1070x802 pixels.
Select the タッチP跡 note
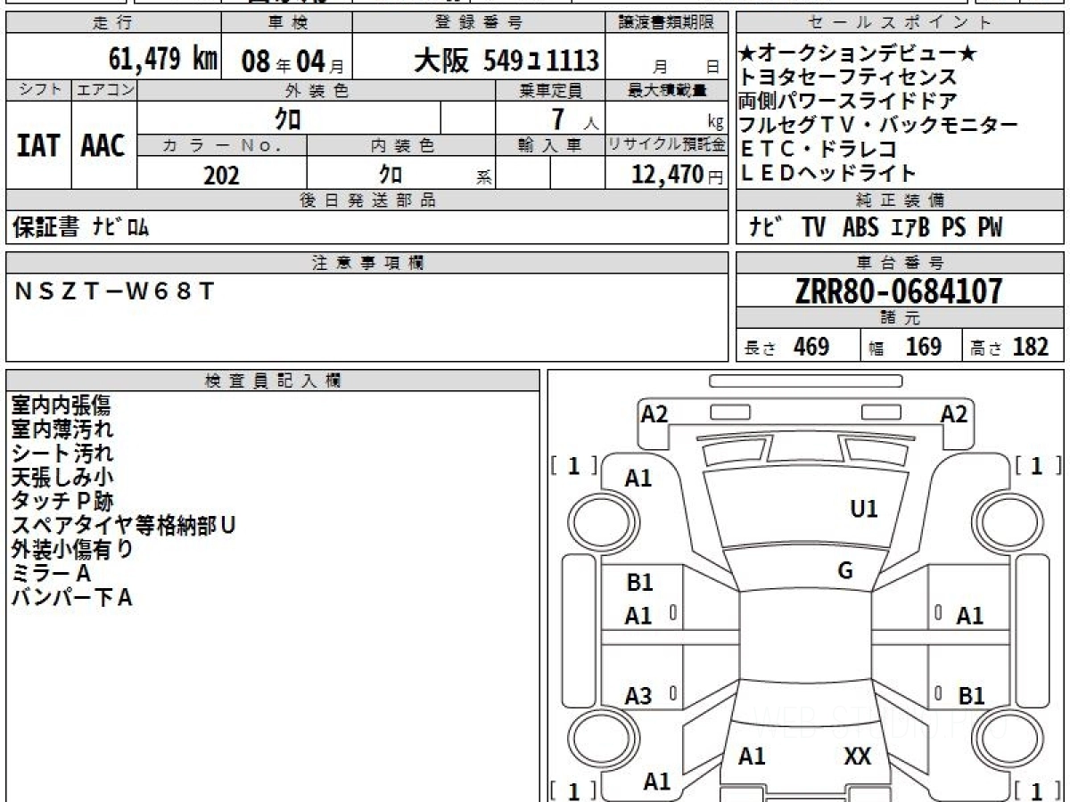[x=62, y=502]
